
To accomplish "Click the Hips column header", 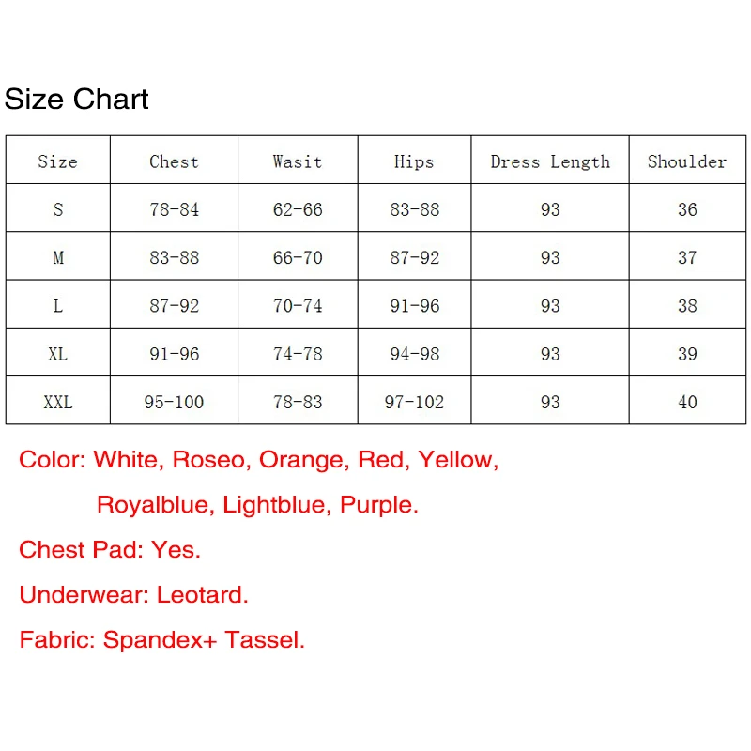I will coord(414,161).
